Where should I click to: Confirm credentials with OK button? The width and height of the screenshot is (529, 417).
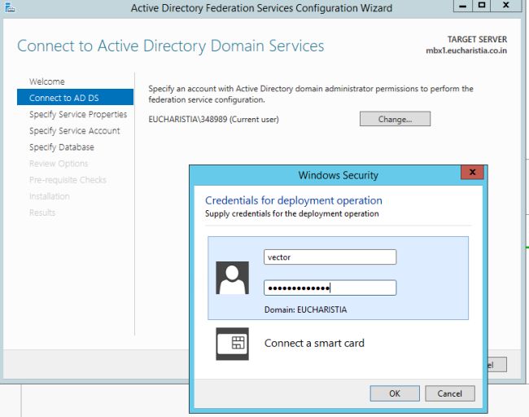[x=395, y=393]
